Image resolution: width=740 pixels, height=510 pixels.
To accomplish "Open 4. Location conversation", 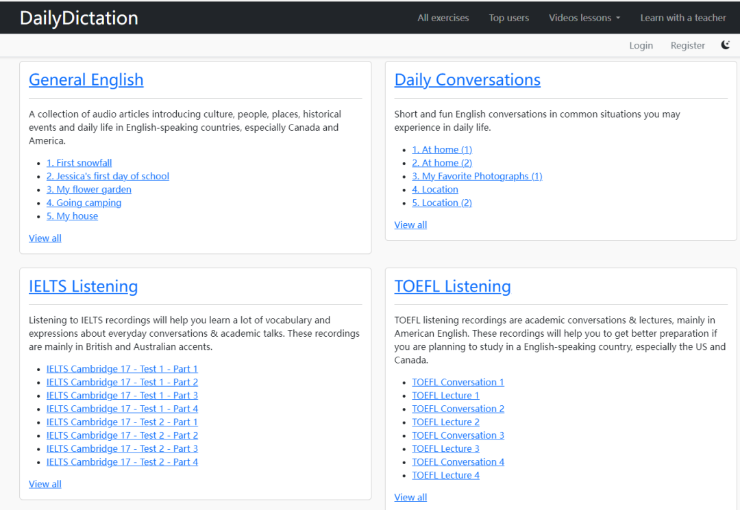I will pos(435,189).
